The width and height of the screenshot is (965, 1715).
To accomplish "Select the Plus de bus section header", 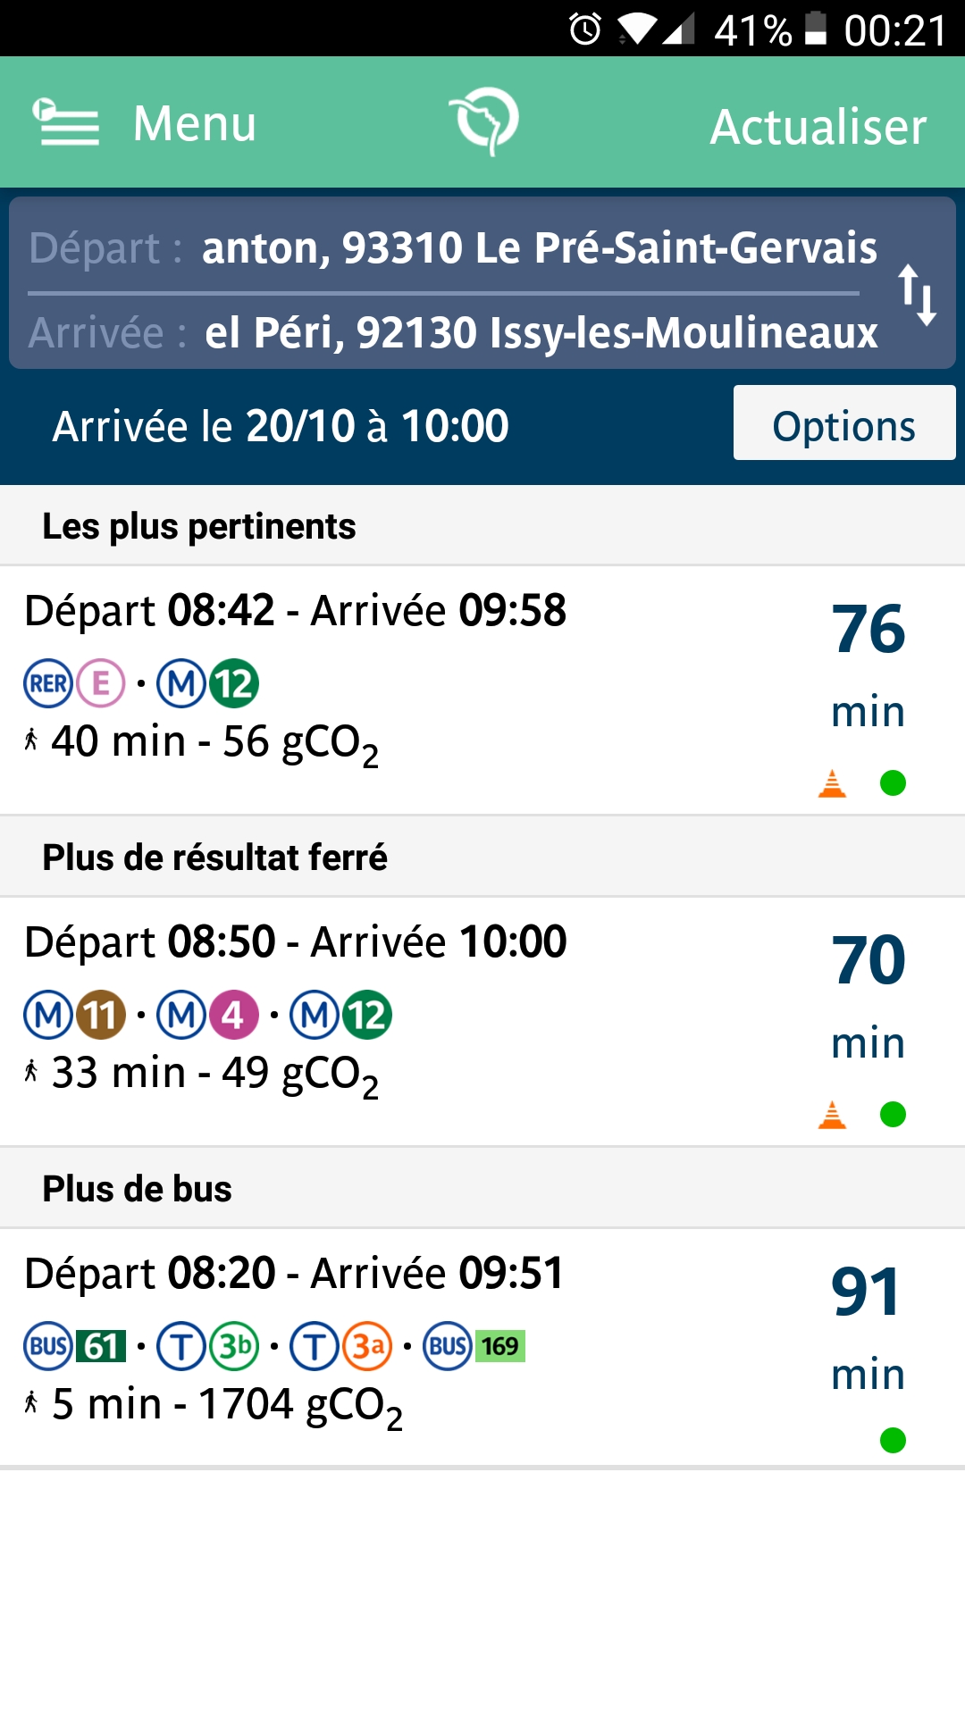I will (482, 1188).
